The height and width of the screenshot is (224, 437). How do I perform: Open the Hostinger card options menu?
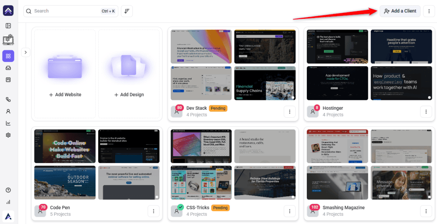tap(426, 112)
